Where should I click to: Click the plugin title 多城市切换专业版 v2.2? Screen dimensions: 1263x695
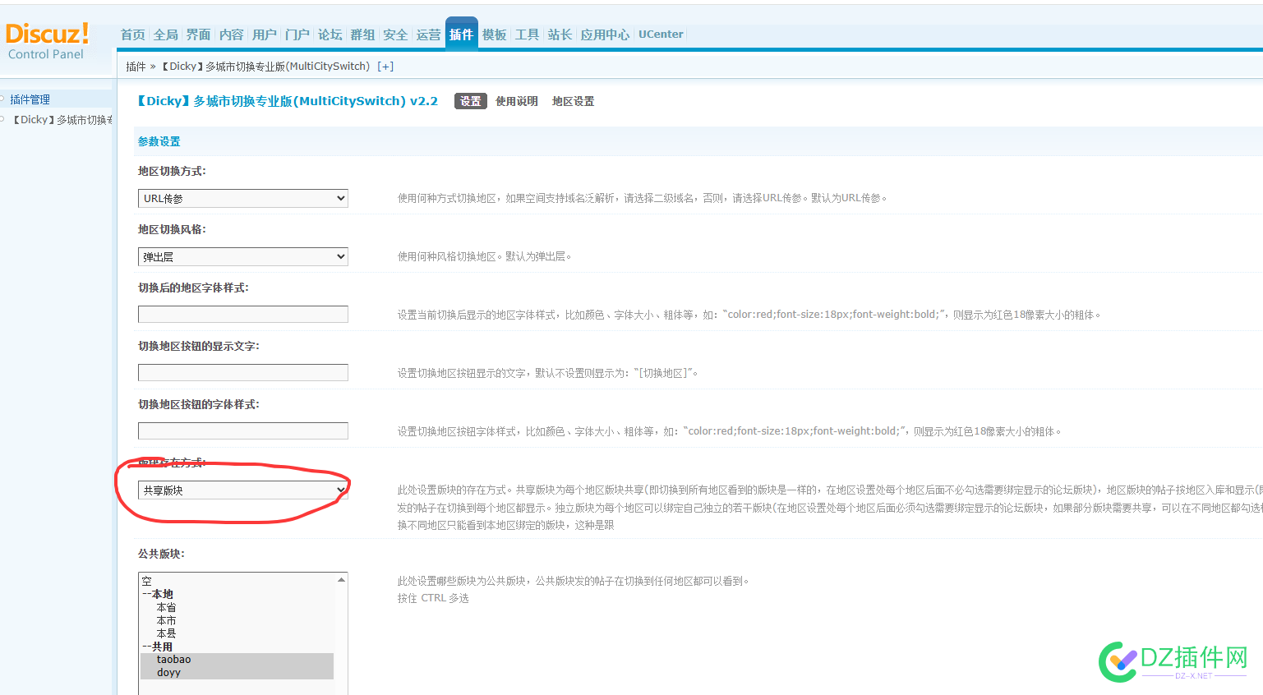288,101
